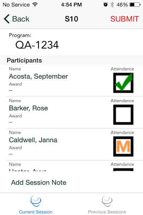This screenshot has height=215, width=143.
Task: Toggle the M attendance box for Caldwell, Janna
Action: pos(123,147)
